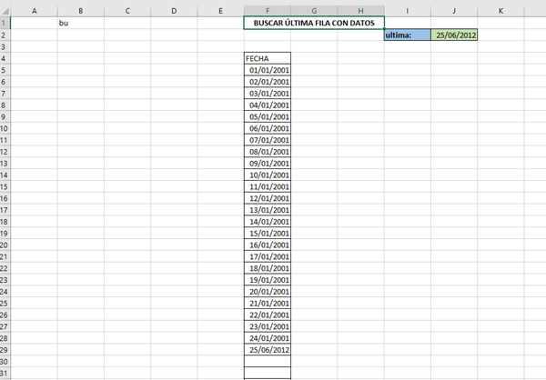Select the cell with date 15/01/2001
The image size is (546, 380).
tap(268, 233)
